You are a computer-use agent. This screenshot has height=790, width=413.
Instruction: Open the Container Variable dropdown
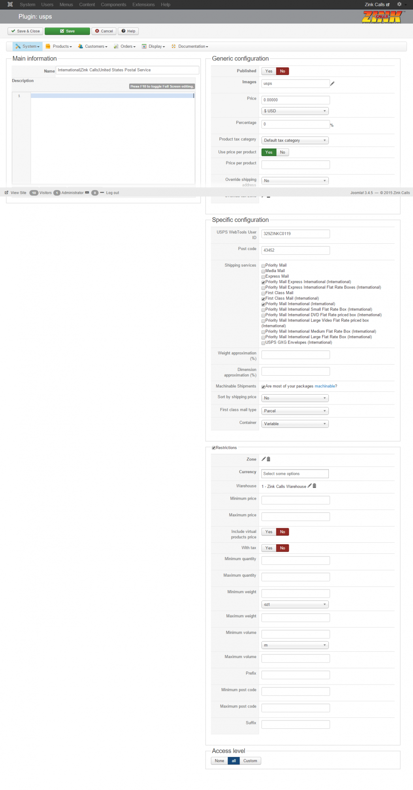point(295,424)
